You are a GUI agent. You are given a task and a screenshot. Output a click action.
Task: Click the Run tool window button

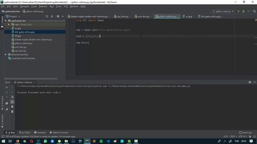[x=10, y=132]
